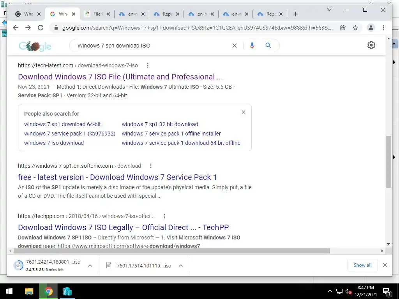Search windows 7 iso download suggestion
This screenshot has width=399, height=299.
tap(54, 143)
